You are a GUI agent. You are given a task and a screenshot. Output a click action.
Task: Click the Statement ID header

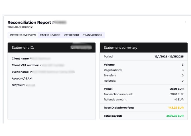click(x=23, y=48)
